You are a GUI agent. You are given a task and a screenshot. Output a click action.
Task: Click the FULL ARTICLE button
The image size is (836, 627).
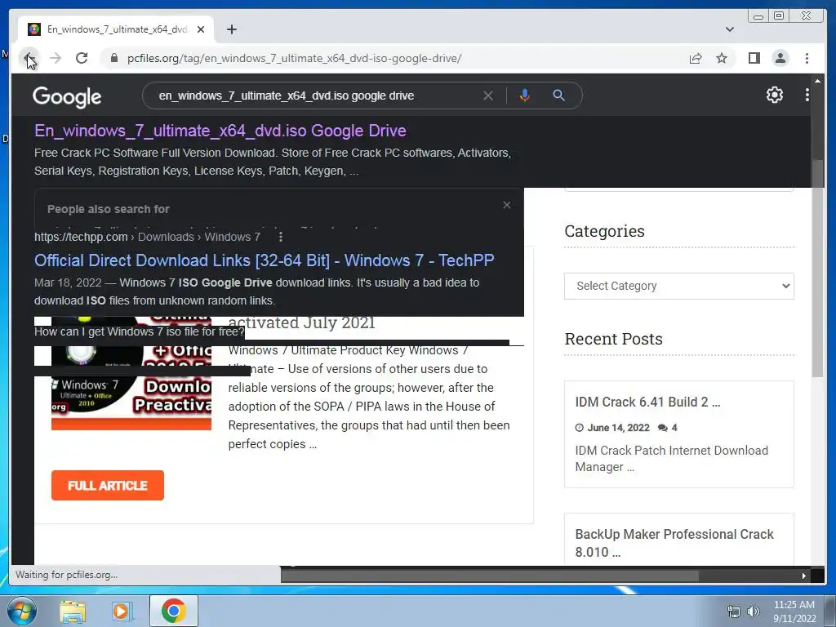[108, 485]
